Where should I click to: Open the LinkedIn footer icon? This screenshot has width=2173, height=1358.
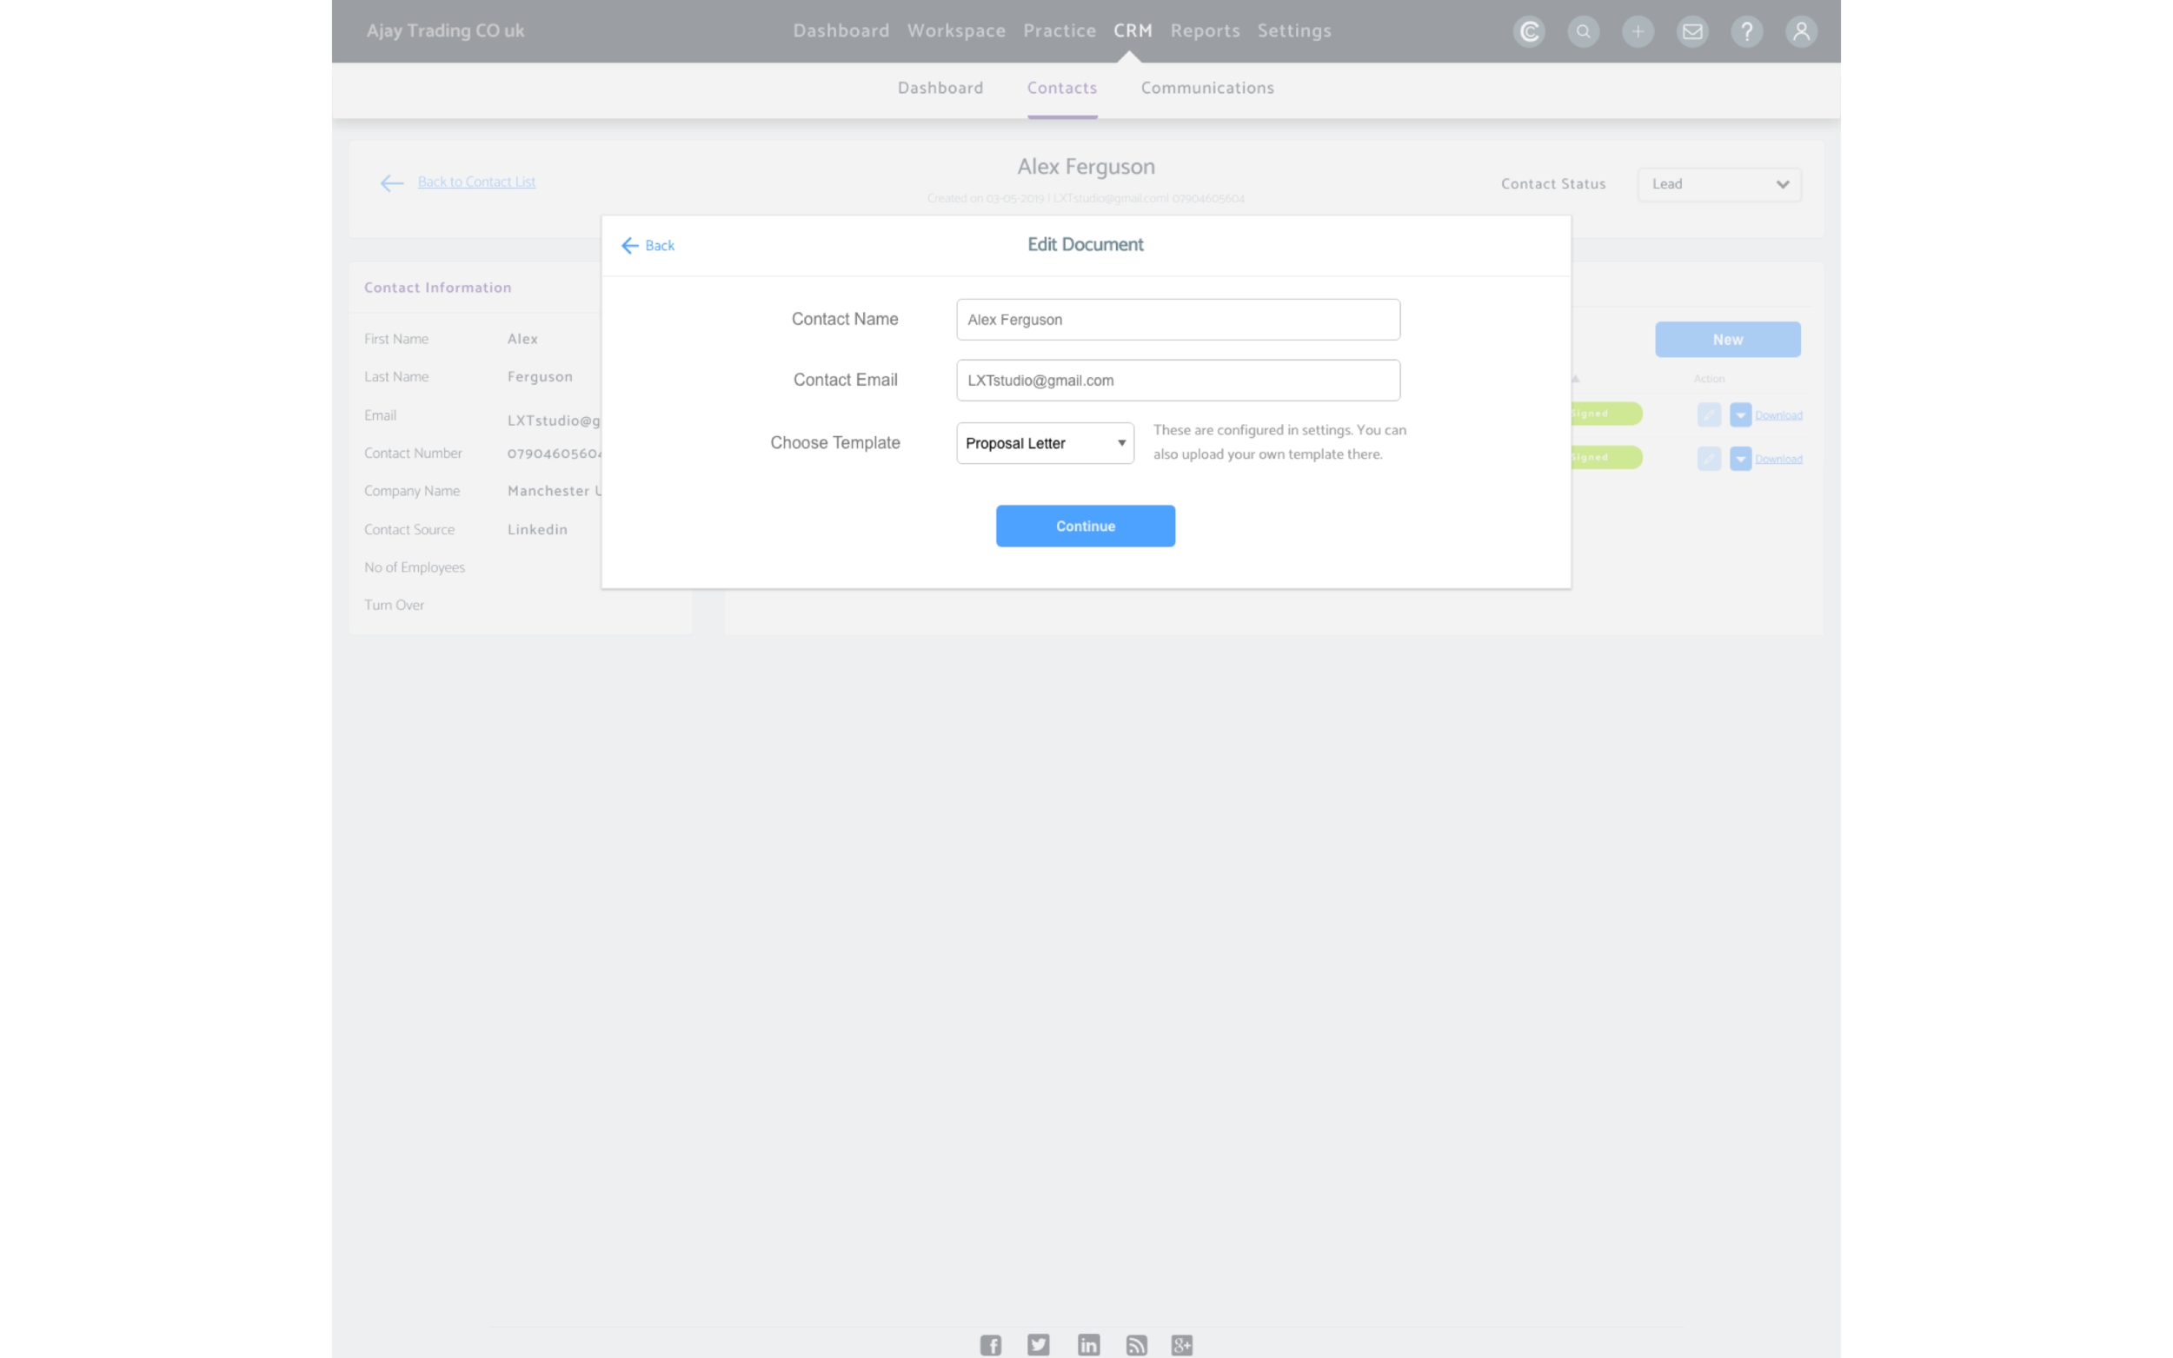point(1088,1344)
